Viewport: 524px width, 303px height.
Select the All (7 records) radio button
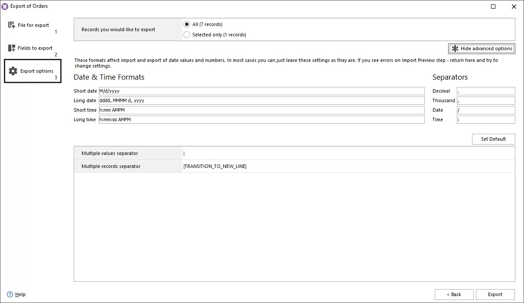[x=187, y=24]
